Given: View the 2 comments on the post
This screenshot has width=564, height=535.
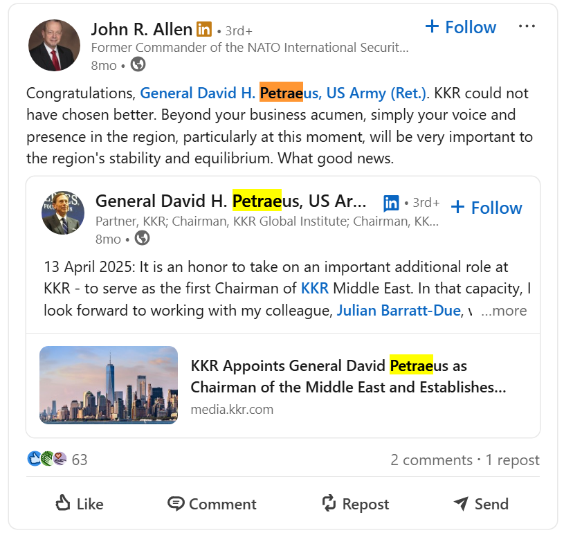Looking at the screenshot, I should 431,460.
